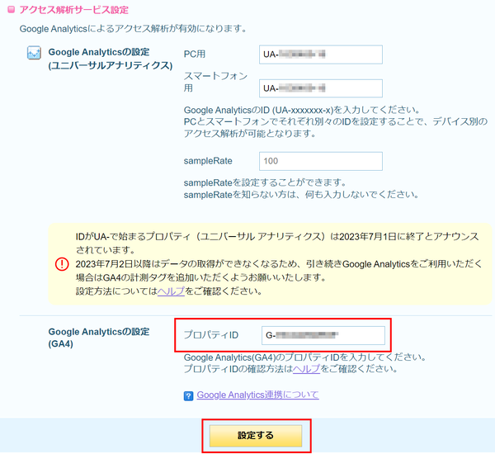This screenshot has width=495, height=454.
Task: Open ヘルプ link in yellow notice box
Action: click(x=171, y=291)
